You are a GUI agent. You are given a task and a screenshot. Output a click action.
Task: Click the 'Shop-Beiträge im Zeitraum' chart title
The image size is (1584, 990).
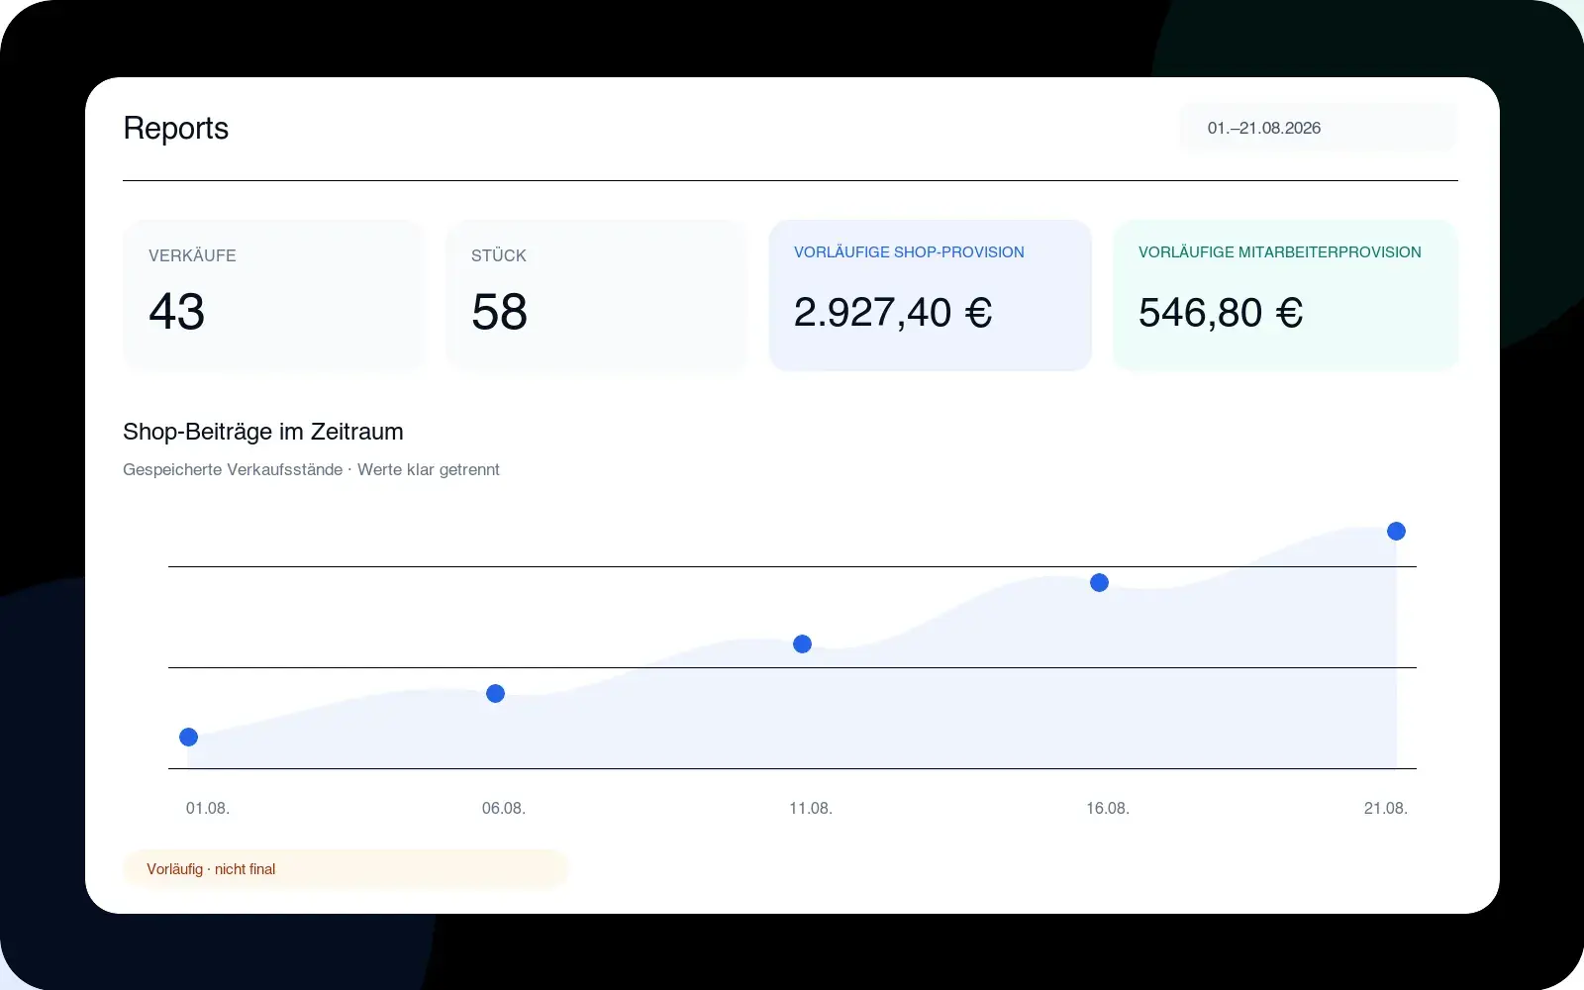[263, 432]
